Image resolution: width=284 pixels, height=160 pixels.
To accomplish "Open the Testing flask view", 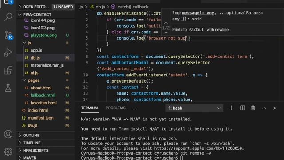I will (8, 88).
